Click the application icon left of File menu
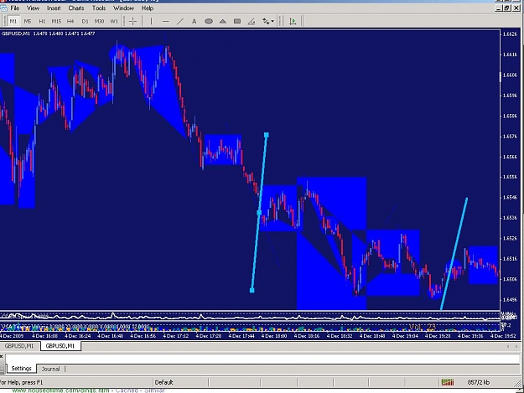Screen dimensions: 524x393 point(3,8)
